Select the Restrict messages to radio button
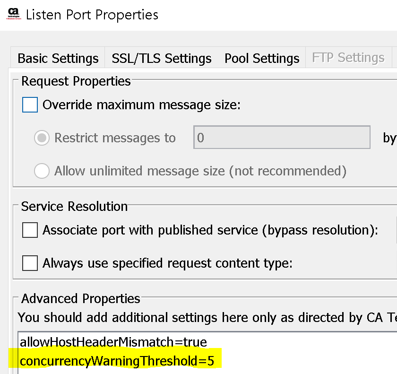Viewport: 397px width, 374px height. [x=42, y=138]
